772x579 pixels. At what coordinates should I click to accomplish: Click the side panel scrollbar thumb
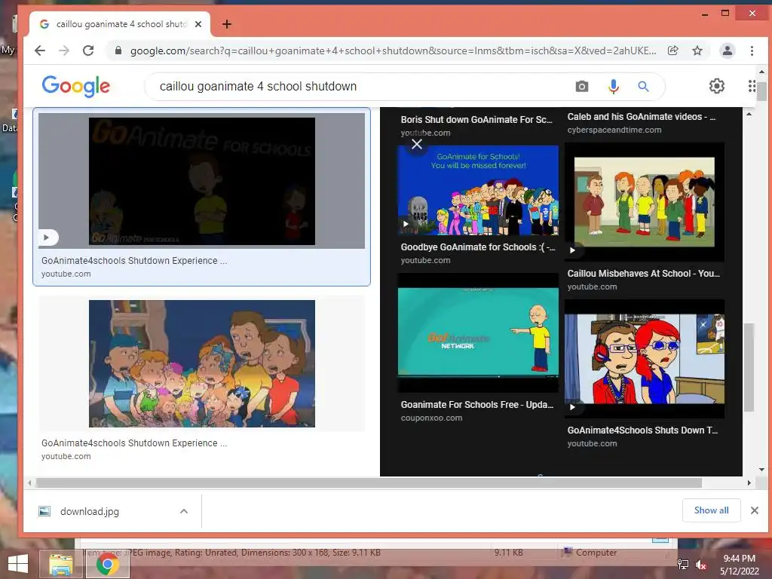[x=749, y=367]
